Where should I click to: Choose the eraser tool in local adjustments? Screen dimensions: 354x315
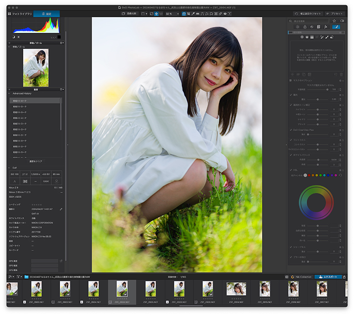(x=331, y=37)
